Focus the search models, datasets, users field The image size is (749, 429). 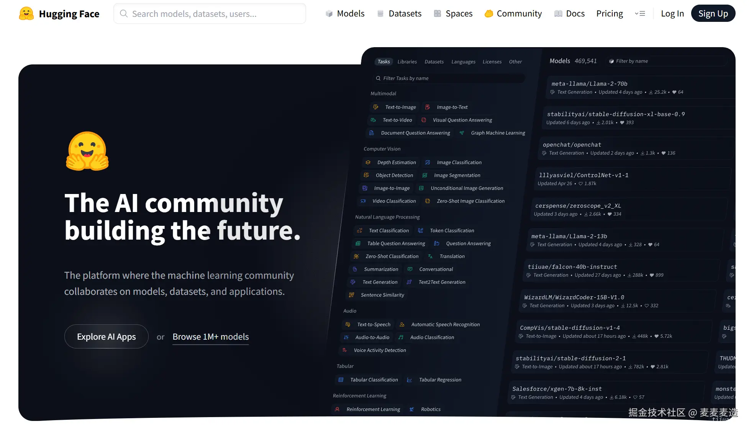(215, 14)
